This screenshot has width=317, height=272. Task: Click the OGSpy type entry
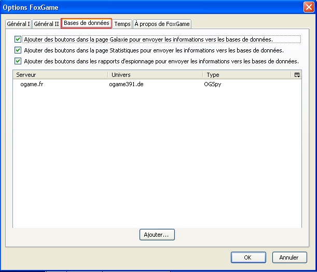(x=213, y=84)
